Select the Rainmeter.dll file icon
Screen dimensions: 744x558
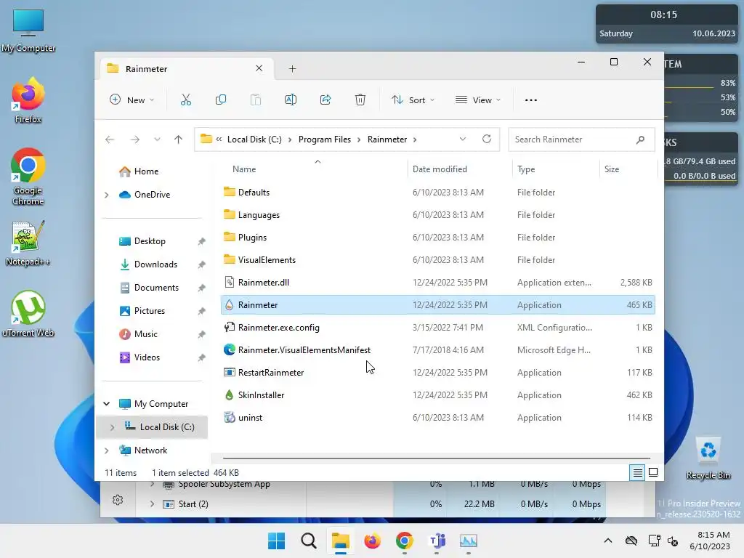(229, 283)
